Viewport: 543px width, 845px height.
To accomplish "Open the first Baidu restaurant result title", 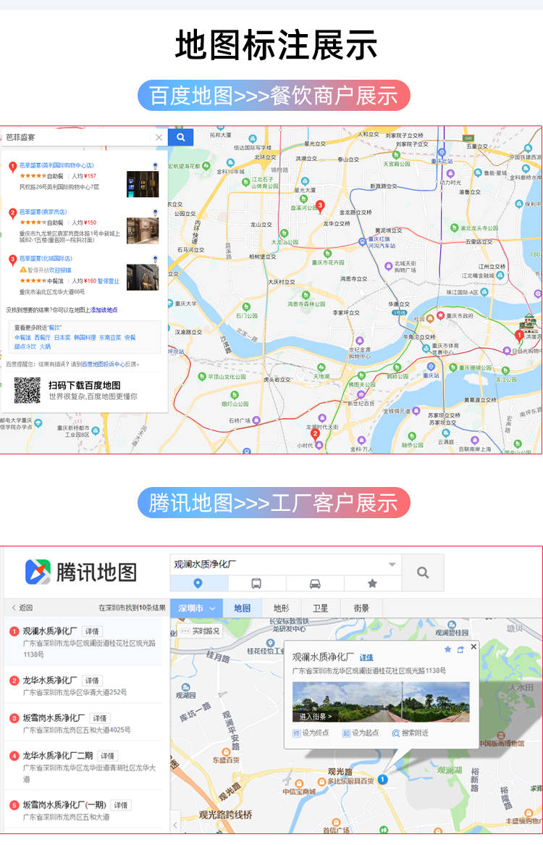I will coord(56,165).
